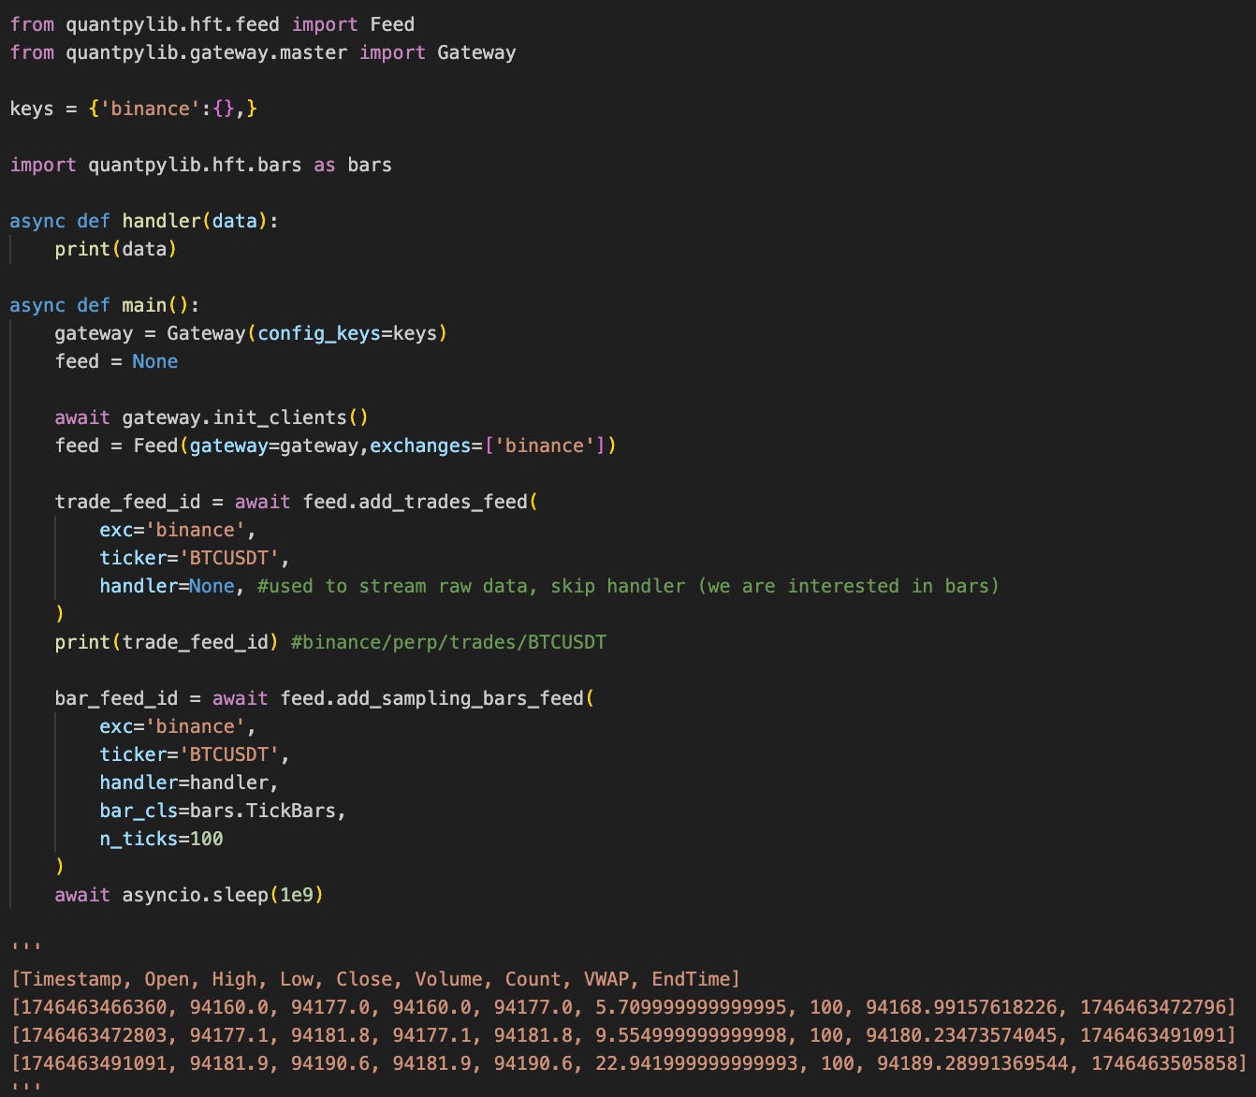Click 'n_ticks=100' argument
Viewport: 1256px width, 1097px height.
coord(161,839)
